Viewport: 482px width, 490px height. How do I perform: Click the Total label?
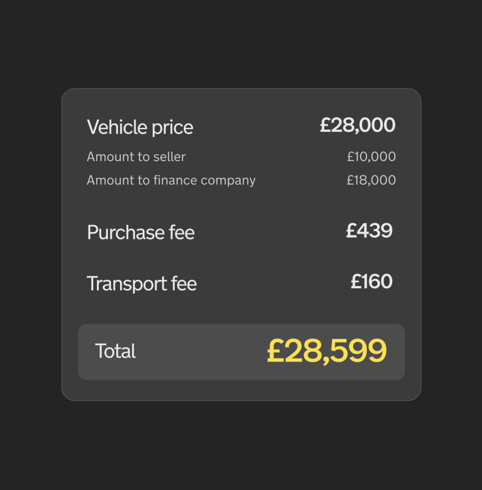[x=115, y=351]
